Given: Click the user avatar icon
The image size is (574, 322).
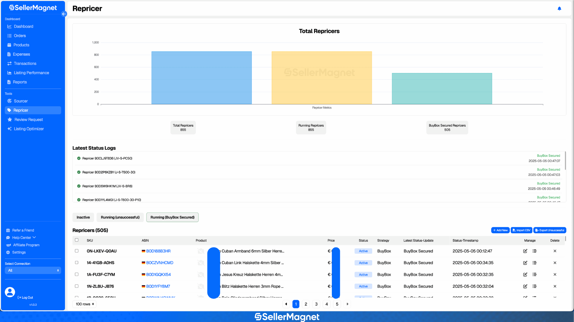Looking at the screenshot, I should pyautogui.click(x=10, y=292).
